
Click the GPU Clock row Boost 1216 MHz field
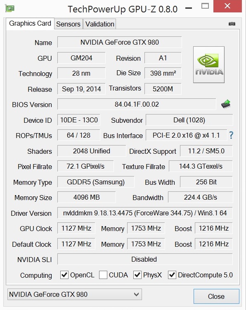(214, 228)
